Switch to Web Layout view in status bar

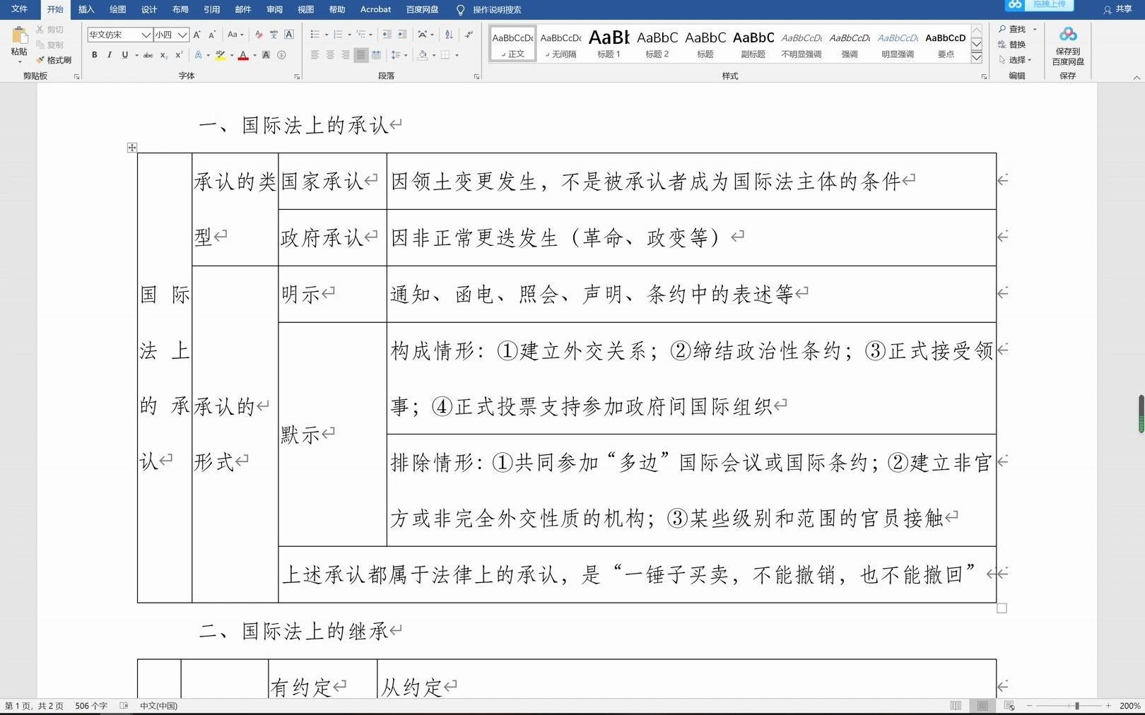[1009, 706]
